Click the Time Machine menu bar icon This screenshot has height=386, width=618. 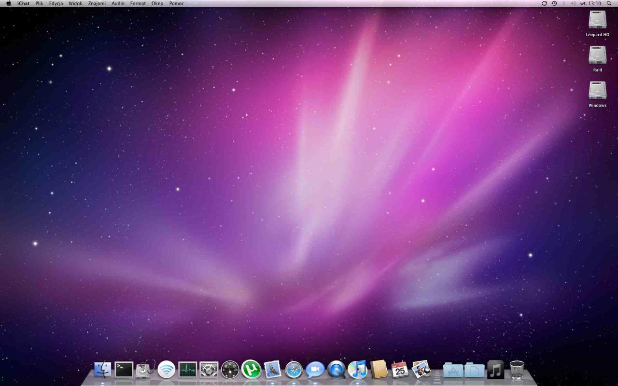[554, 3]
